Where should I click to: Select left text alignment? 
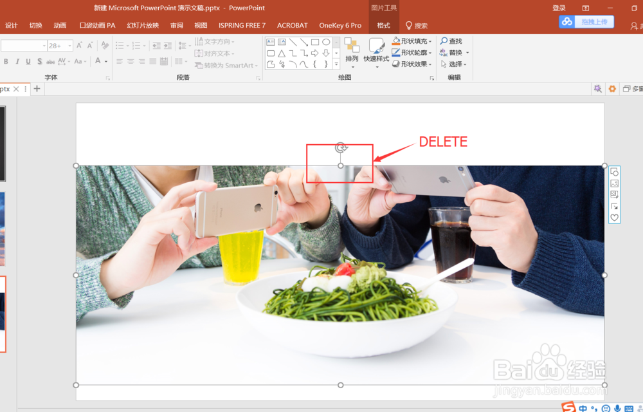120,62
